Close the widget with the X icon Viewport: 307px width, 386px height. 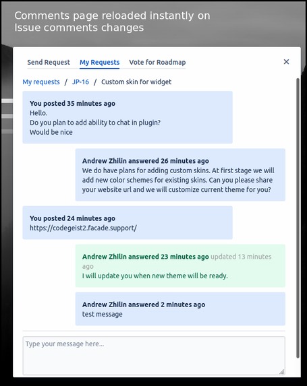click(286, 62)
